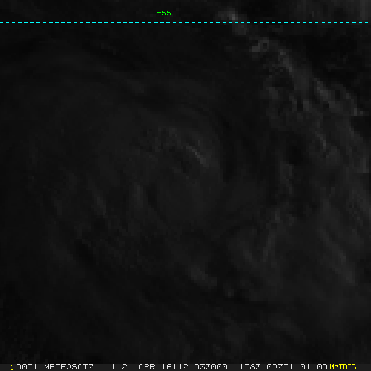Viewport: 371px width, 371px height.
Task: Click the 01.00 resolution value
Action: pyautogui.click(x=315, y=367)
